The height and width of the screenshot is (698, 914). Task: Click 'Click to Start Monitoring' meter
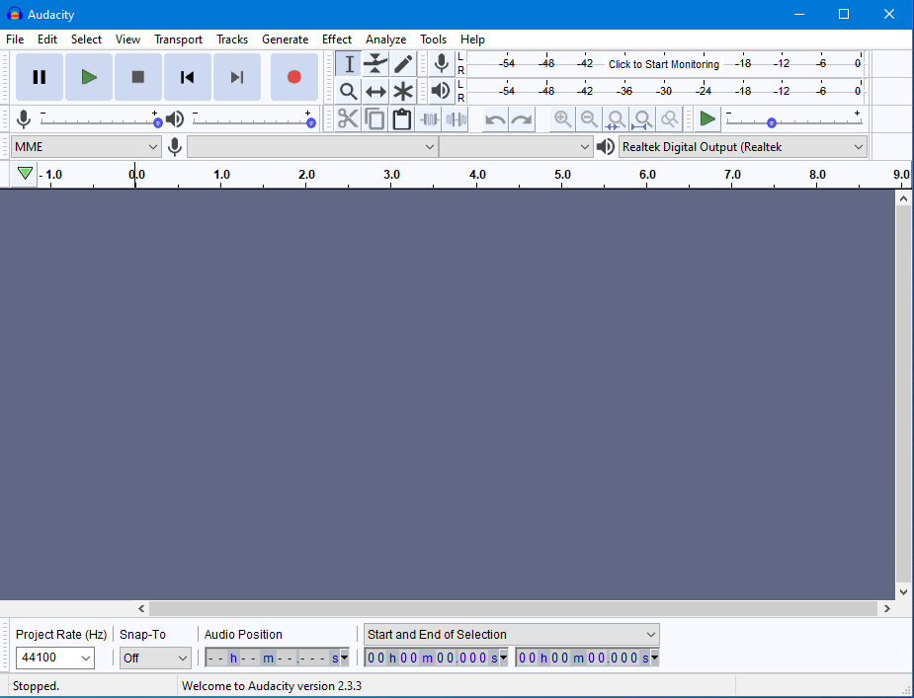[663, 64]
